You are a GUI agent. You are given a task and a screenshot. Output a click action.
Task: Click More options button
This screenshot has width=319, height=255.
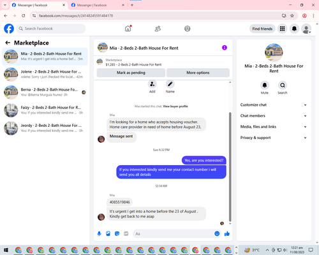[198, 73]
